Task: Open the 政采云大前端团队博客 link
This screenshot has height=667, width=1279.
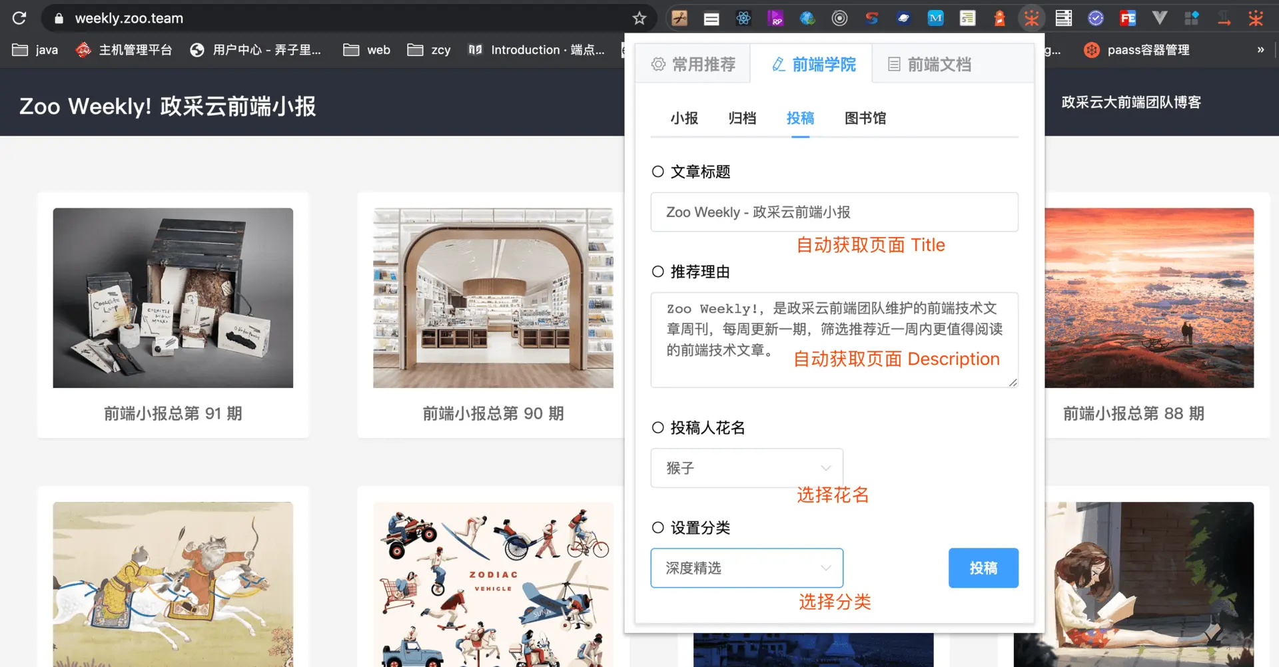Action: (x=1130, y=102)
